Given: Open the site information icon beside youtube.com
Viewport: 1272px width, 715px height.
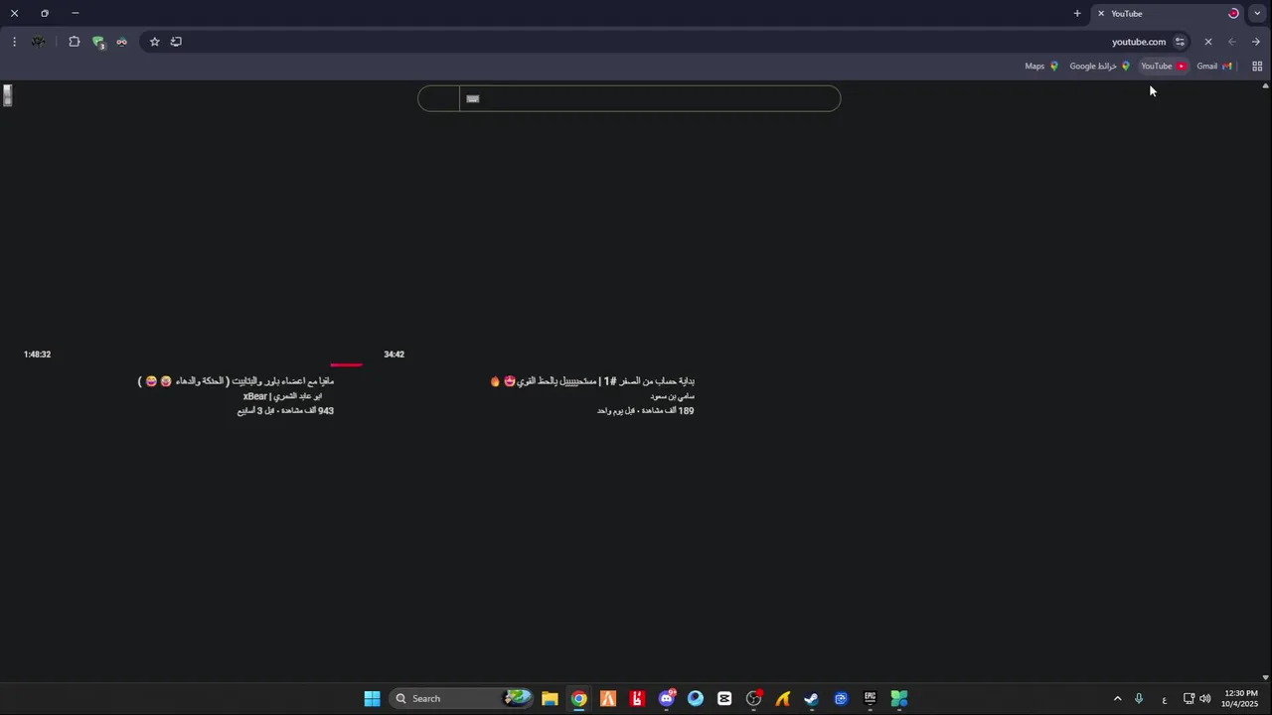Looking at the screenshot, I should pos(1180,42).
